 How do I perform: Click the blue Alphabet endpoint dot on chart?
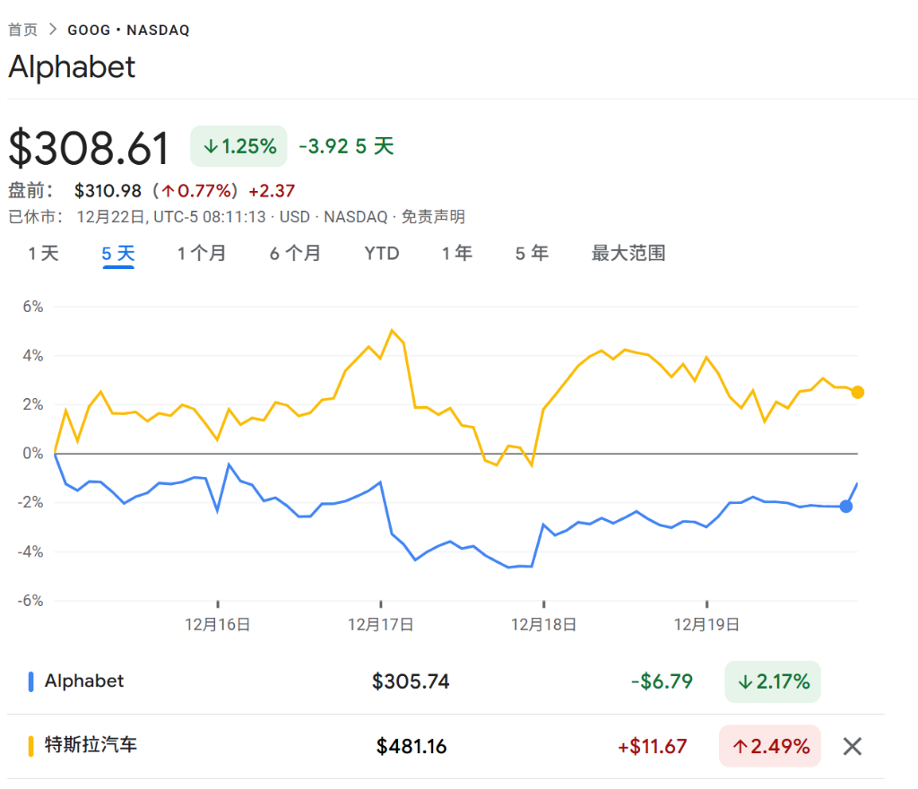[845, 507]
